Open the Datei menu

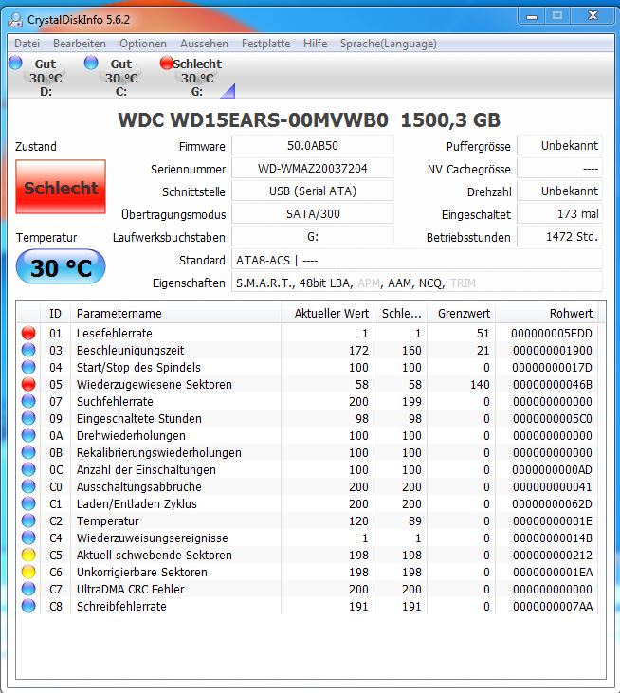point(27,44)
